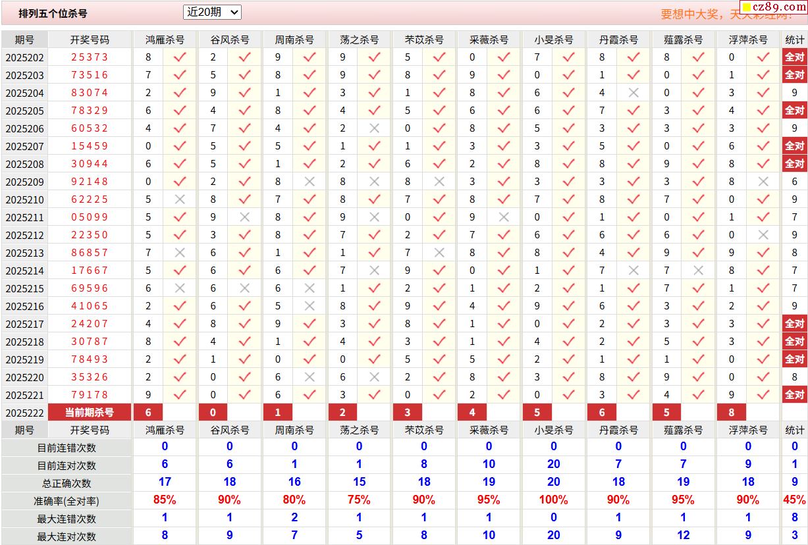The height and width of the screenshot is (545, 808).
Task: Click the 小旻 red checkmark in row 2025209
Action: 568,182
